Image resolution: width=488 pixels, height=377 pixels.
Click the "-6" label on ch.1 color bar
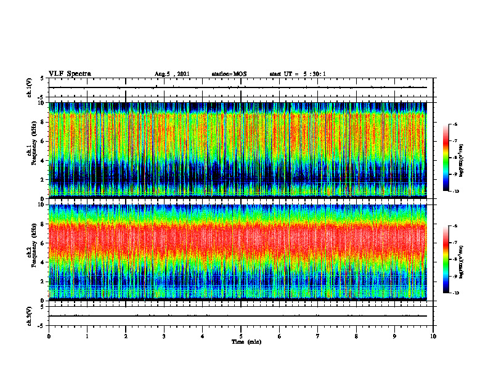click(455, 124)
